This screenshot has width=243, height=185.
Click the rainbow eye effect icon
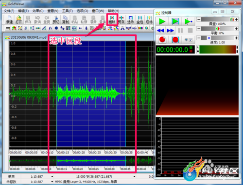click(110, 28)
